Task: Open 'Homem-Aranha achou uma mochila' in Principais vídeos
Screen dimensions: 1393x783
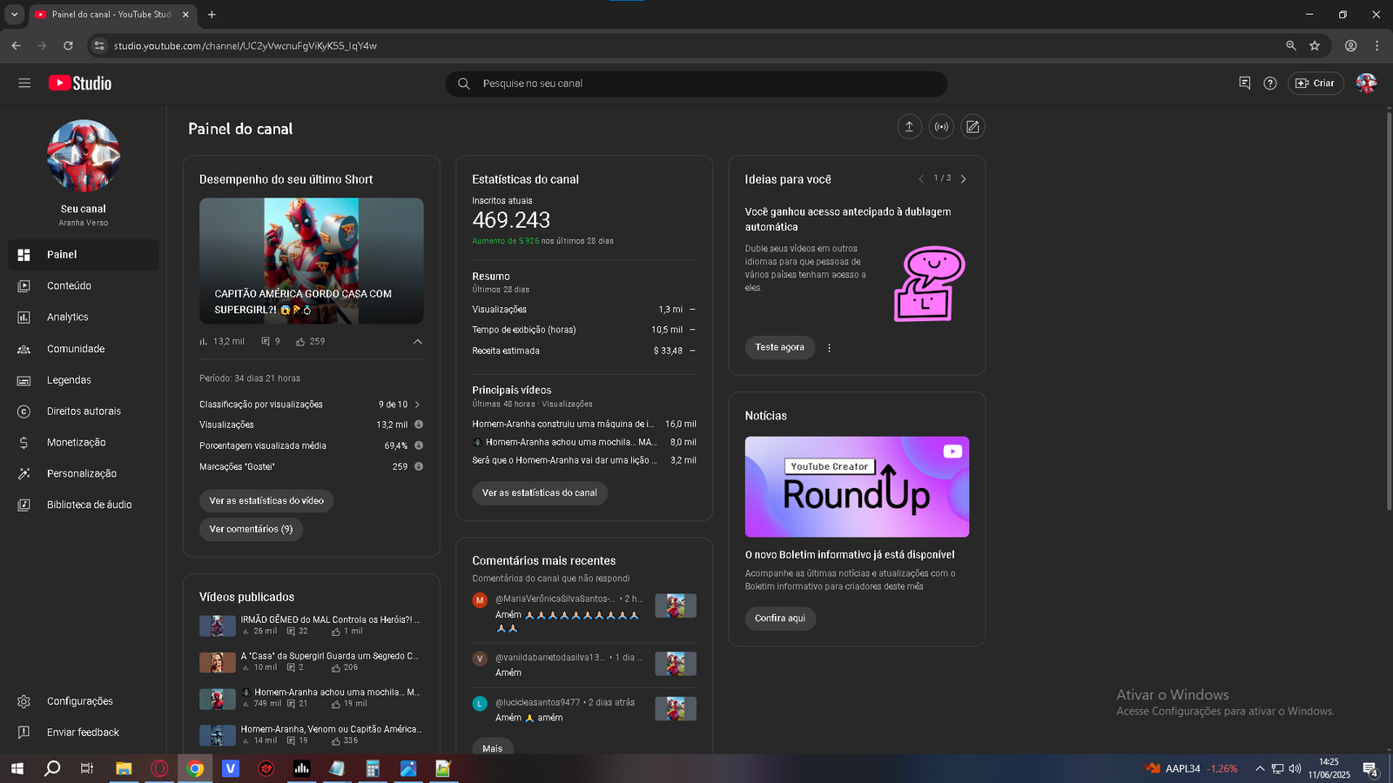Action: 564,443
